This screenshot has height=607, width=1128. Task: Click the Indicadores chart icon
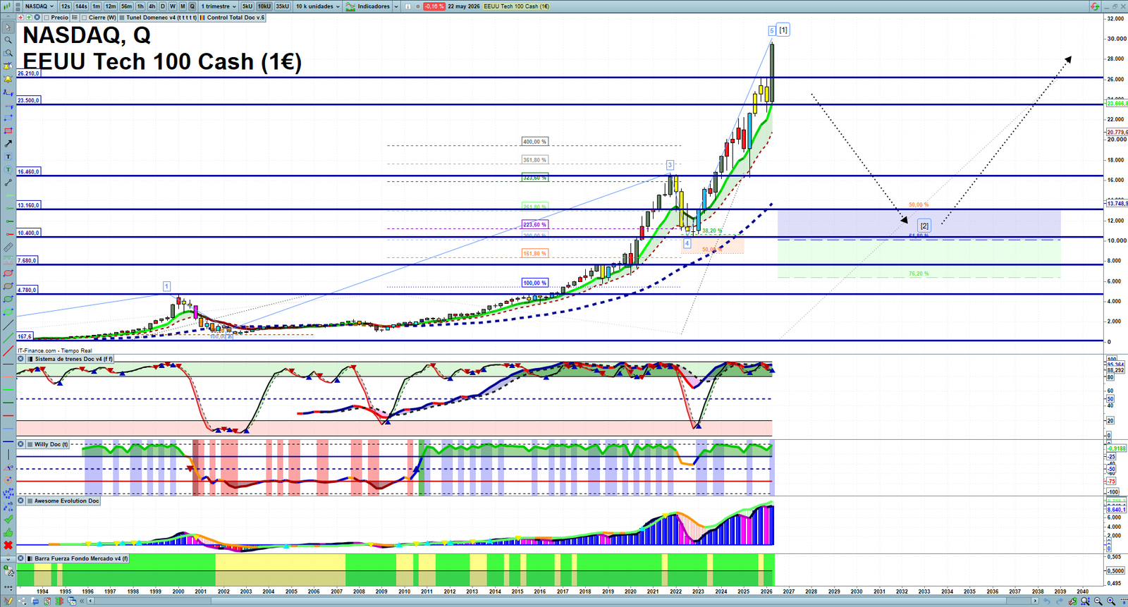tap(350, 6)
